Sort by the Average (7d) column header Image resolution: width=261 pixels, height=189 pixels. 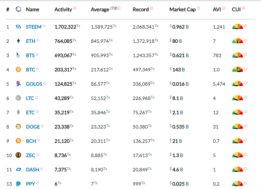[104, 10]
